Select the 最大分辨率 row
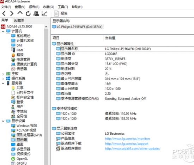 [125, 88]
